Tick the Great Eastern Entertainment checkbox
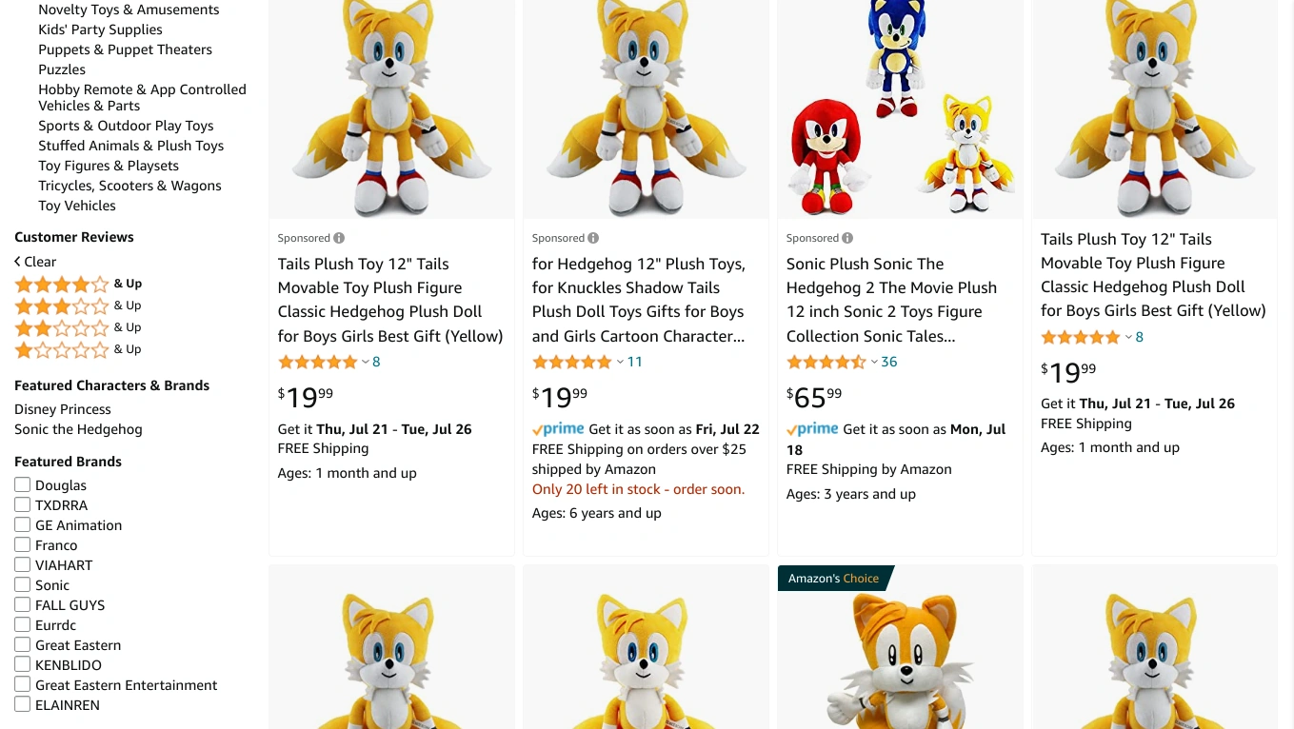1294x729 pixels. [23, 685]
